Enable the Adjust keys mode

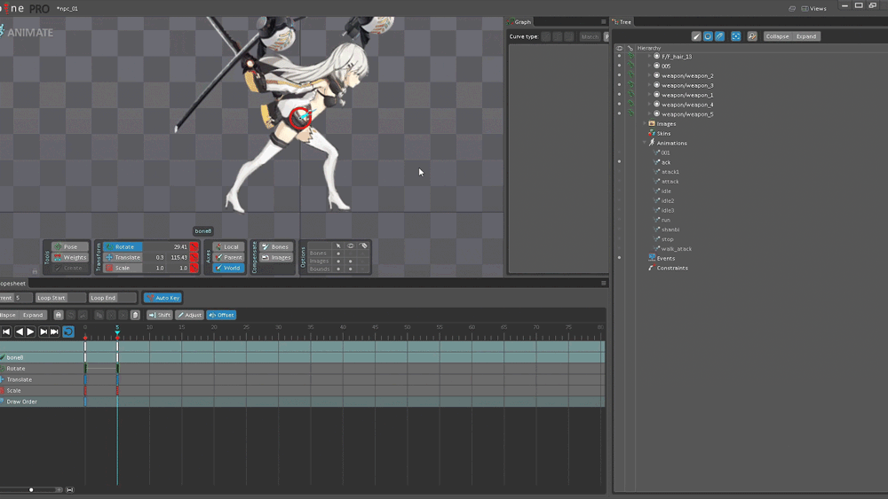(x=190, y=316)
